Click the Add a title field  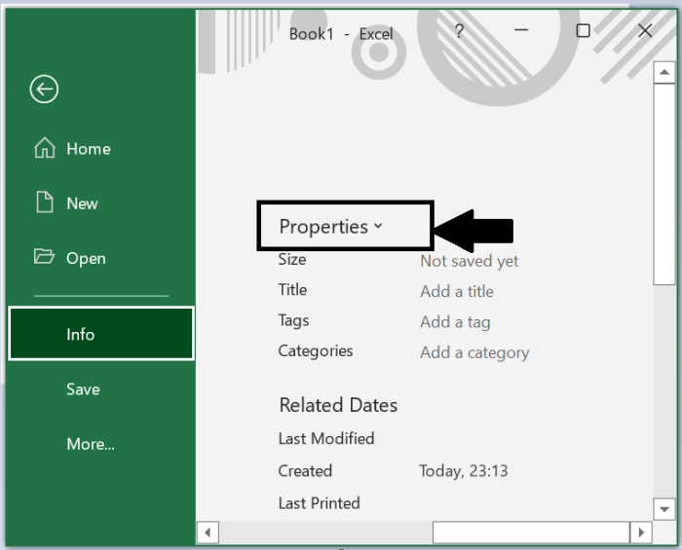point(456,291)
